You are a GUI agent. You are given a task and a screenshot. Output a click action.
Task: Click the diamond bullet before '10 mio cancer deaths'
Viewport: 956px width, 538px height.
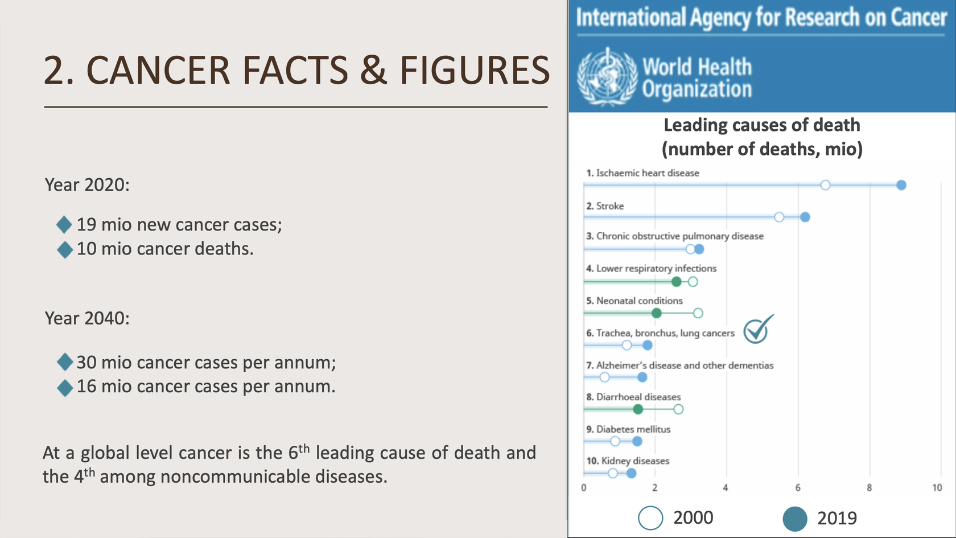tap(65, 249)
